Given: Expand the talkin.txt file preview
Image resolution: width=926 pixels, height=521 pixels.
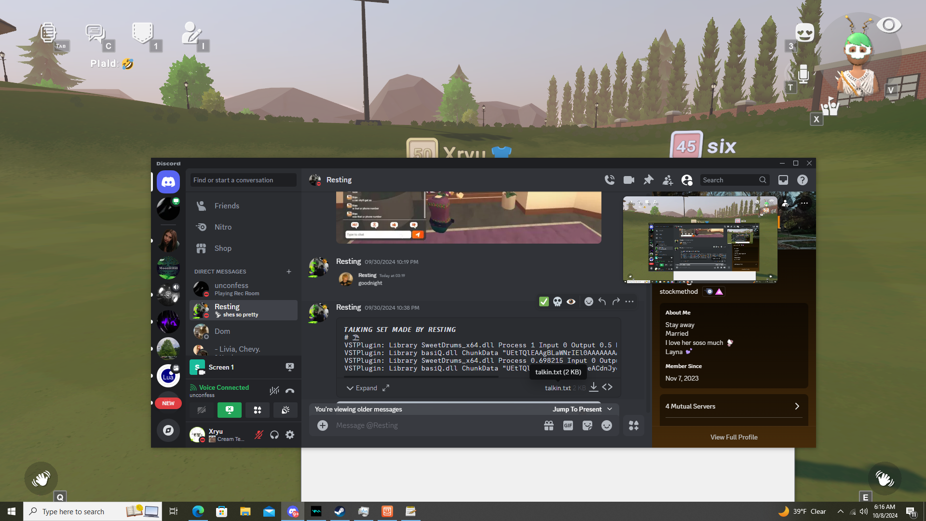Looking at the screenshot, I should (x=362, y=388).
